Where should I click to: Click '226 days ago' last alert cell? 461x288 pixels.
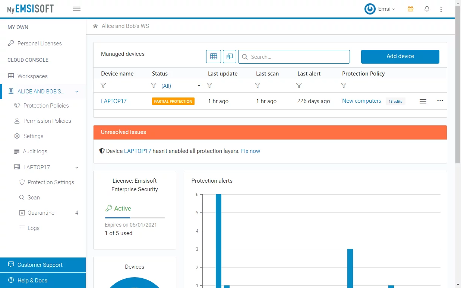[314, 101]
